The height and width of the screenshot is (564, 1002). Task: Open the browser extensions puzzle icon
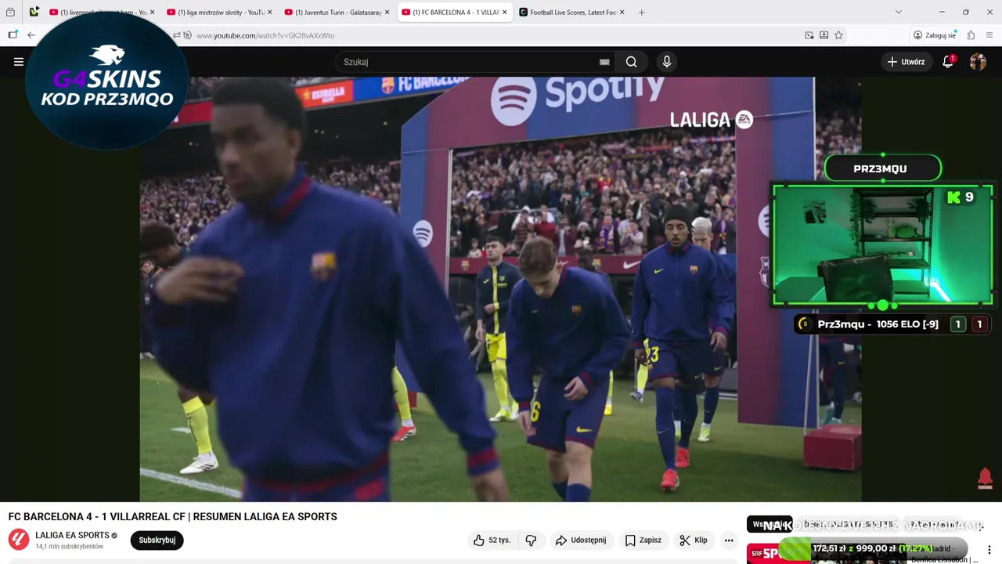point(971,35)
